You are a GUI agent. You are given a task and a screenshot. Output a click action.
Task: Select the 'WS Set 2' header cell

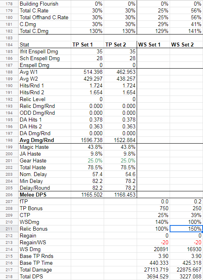(x=187, y=45)
